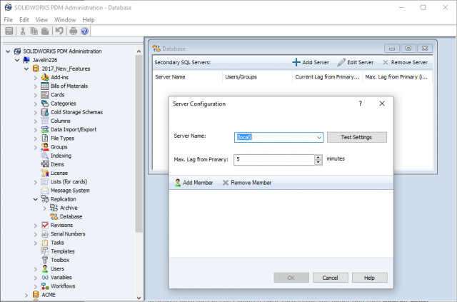The width and height of the screenshot is (457, 302).
Task: Select the Add-ins node icon
Action: (x=45, y=78)
